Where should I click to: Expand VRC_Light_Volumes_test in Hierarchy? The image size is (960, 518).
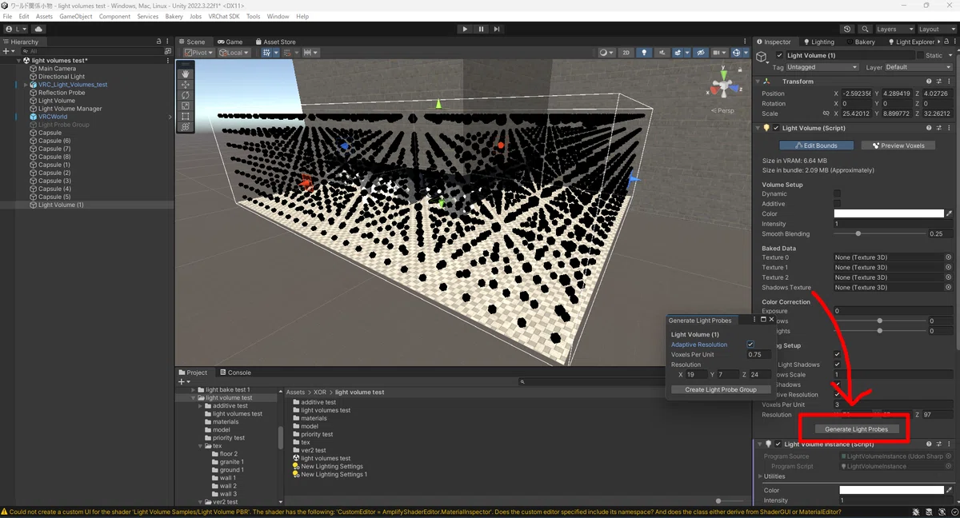click(x=26, y=85)
